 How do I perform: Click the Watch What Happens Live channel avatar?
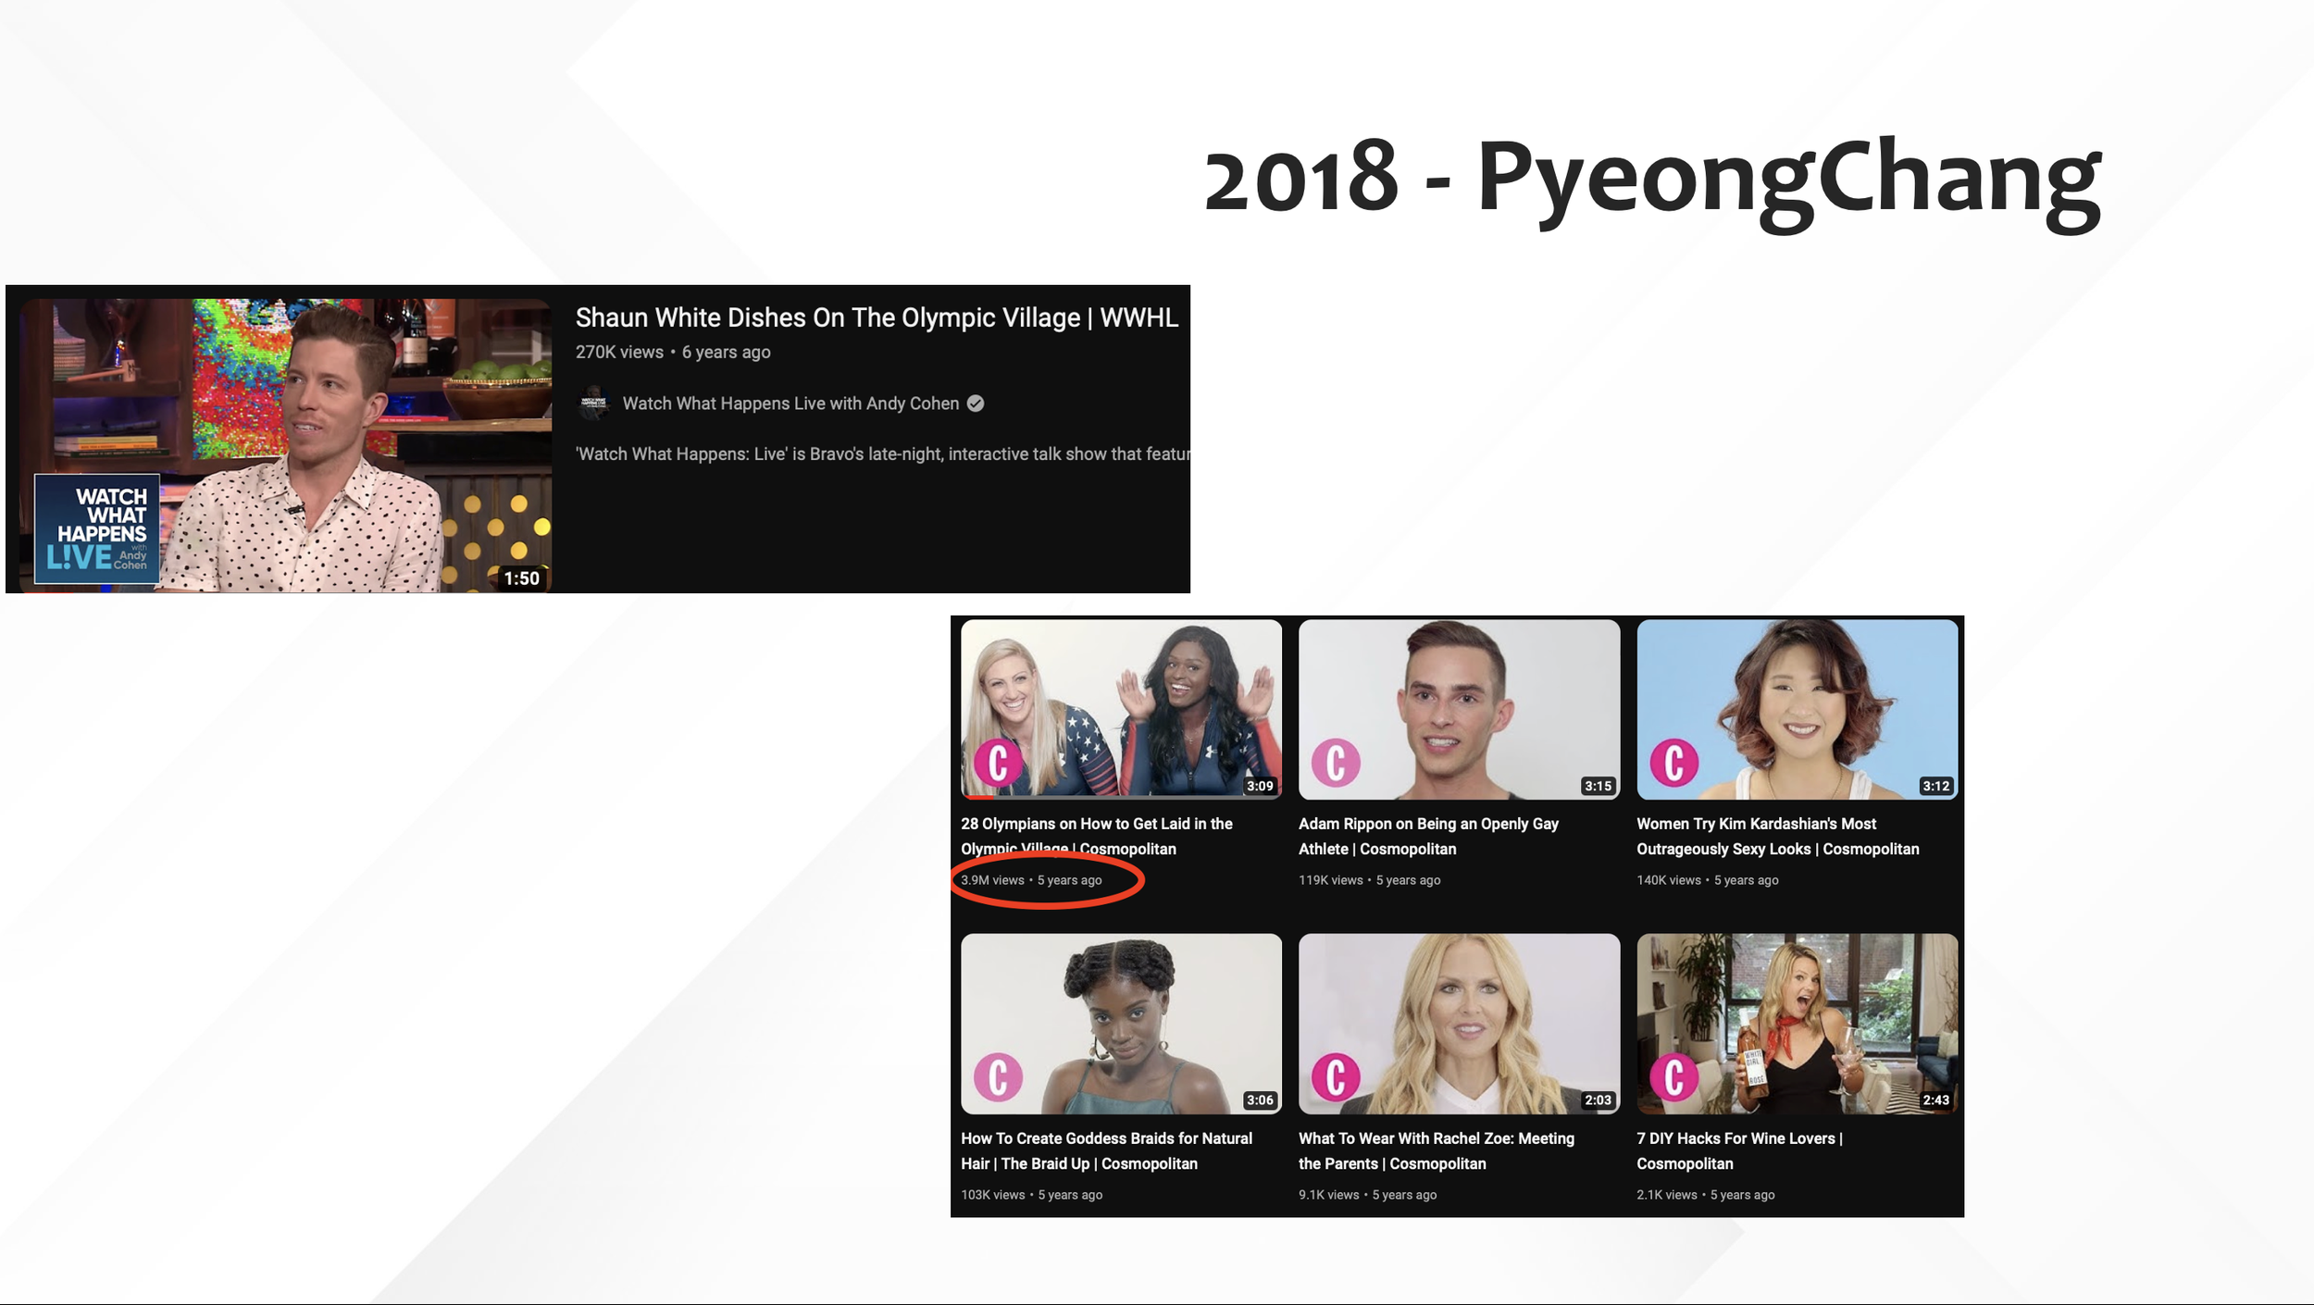[x=593, y=404]
